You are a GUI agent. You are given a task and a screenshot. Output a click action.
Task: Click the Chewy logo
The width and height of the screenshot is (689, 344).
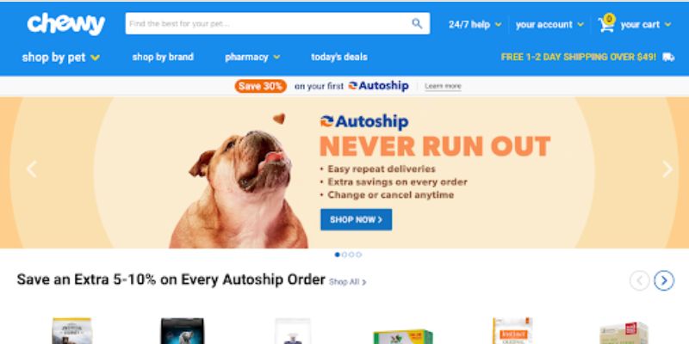point(66,24)
